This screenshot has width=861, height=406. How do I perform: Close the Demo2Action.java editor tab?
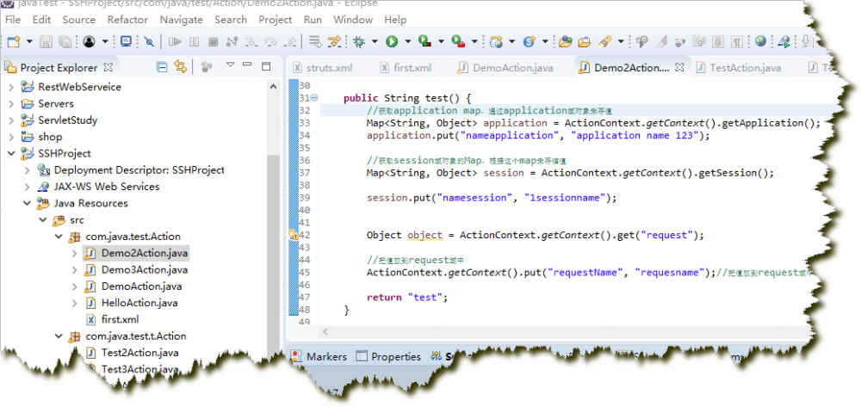pyautogui.click(x=678, y=68)
